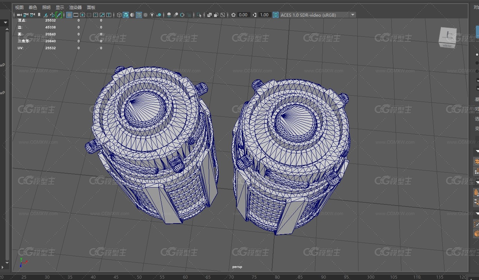Viewport: 479px width, 280px height.
Task: Toggle the view transform ON button
Action: pos(275,15)
